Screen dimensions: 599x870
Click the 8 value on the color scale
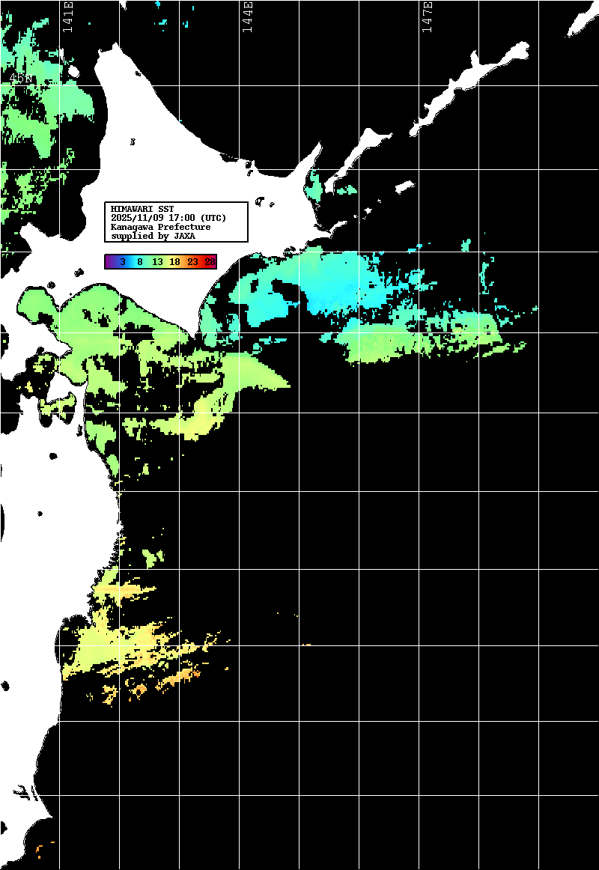click(x=140, y=262)
